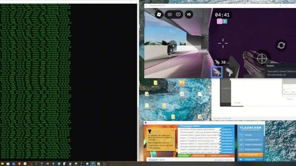
Task: Tap the aim crosshair circle button
Action: pos(262,59)
